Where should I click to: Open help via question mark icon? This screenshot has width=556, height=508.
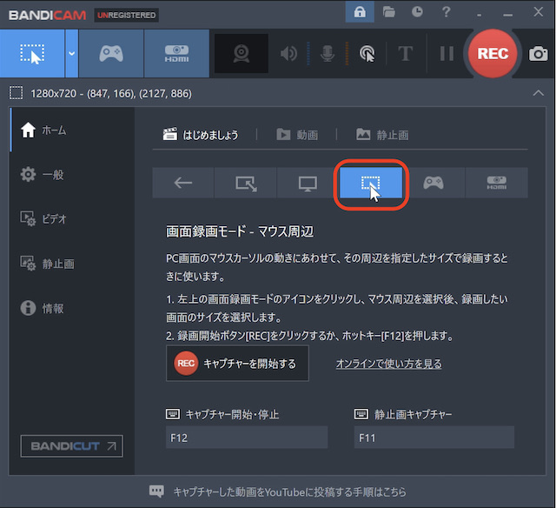point(446,12)
